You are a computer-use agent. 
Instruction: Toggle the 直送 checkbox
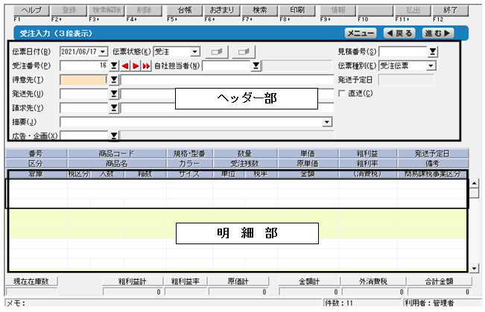[x=342, y=93]
